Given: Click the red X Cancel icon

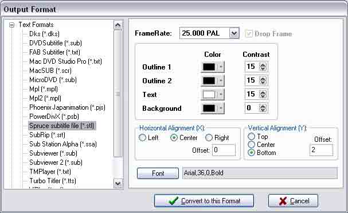Looking at the screenshot, I should click(283, 201).
